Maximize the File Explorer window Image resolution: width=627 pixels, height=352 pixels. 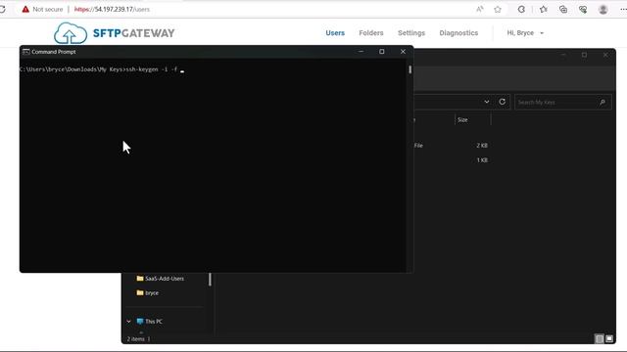[x=584, y=55]
